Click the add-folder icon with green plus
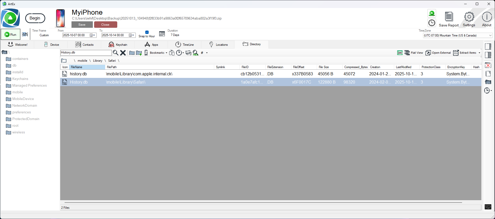 pyautogui.click(x=139, y=53)
